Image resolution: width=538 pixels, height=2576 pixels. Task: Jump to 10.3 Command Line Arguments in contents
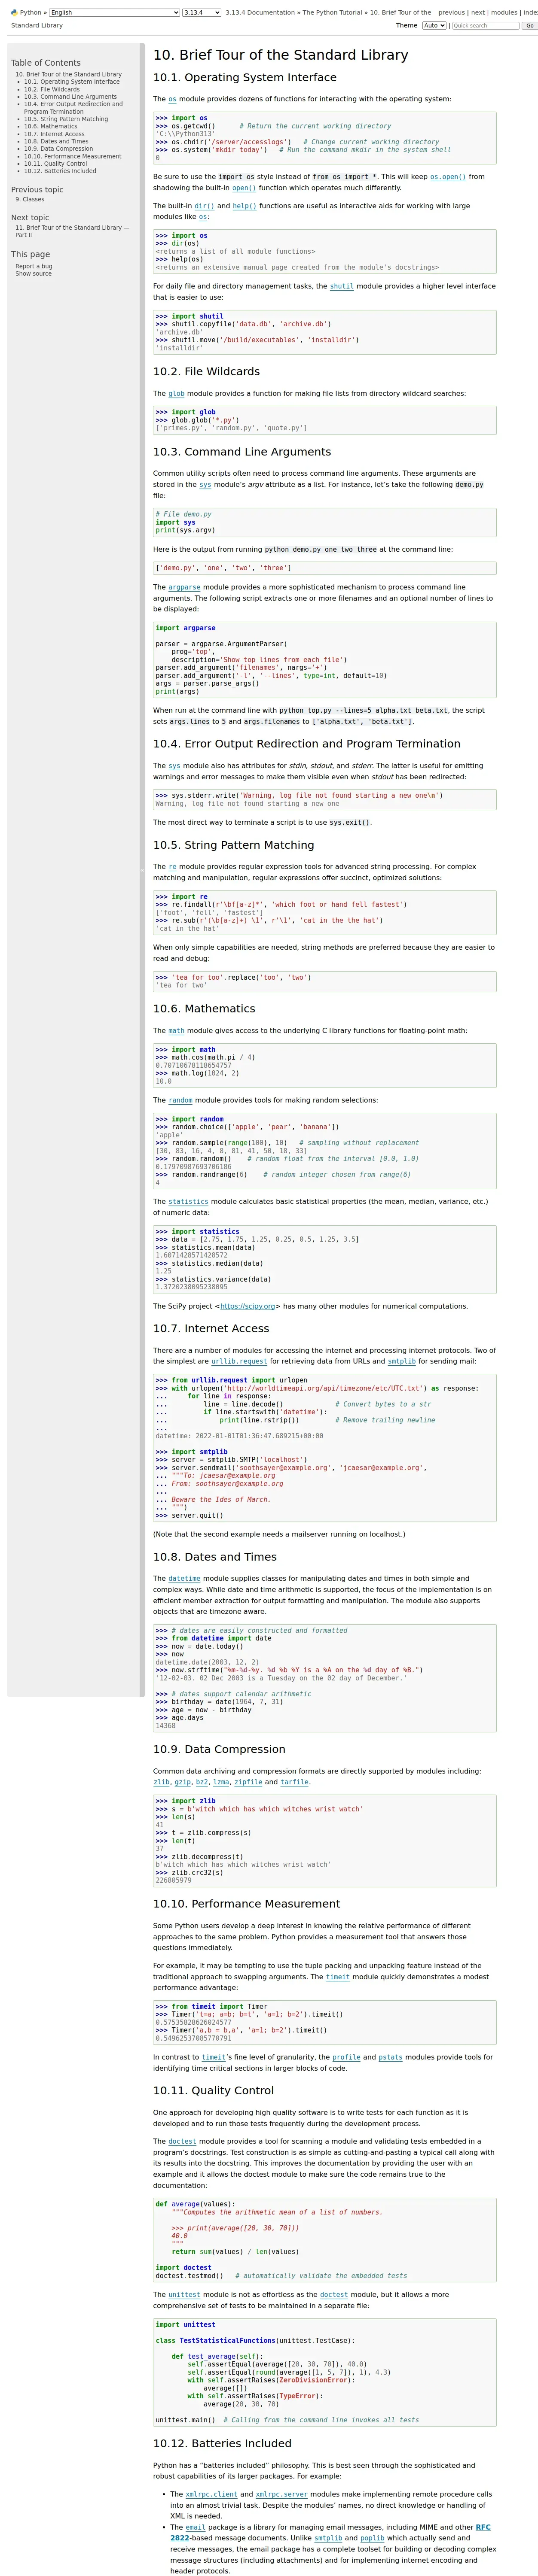[x=70, y=97]
